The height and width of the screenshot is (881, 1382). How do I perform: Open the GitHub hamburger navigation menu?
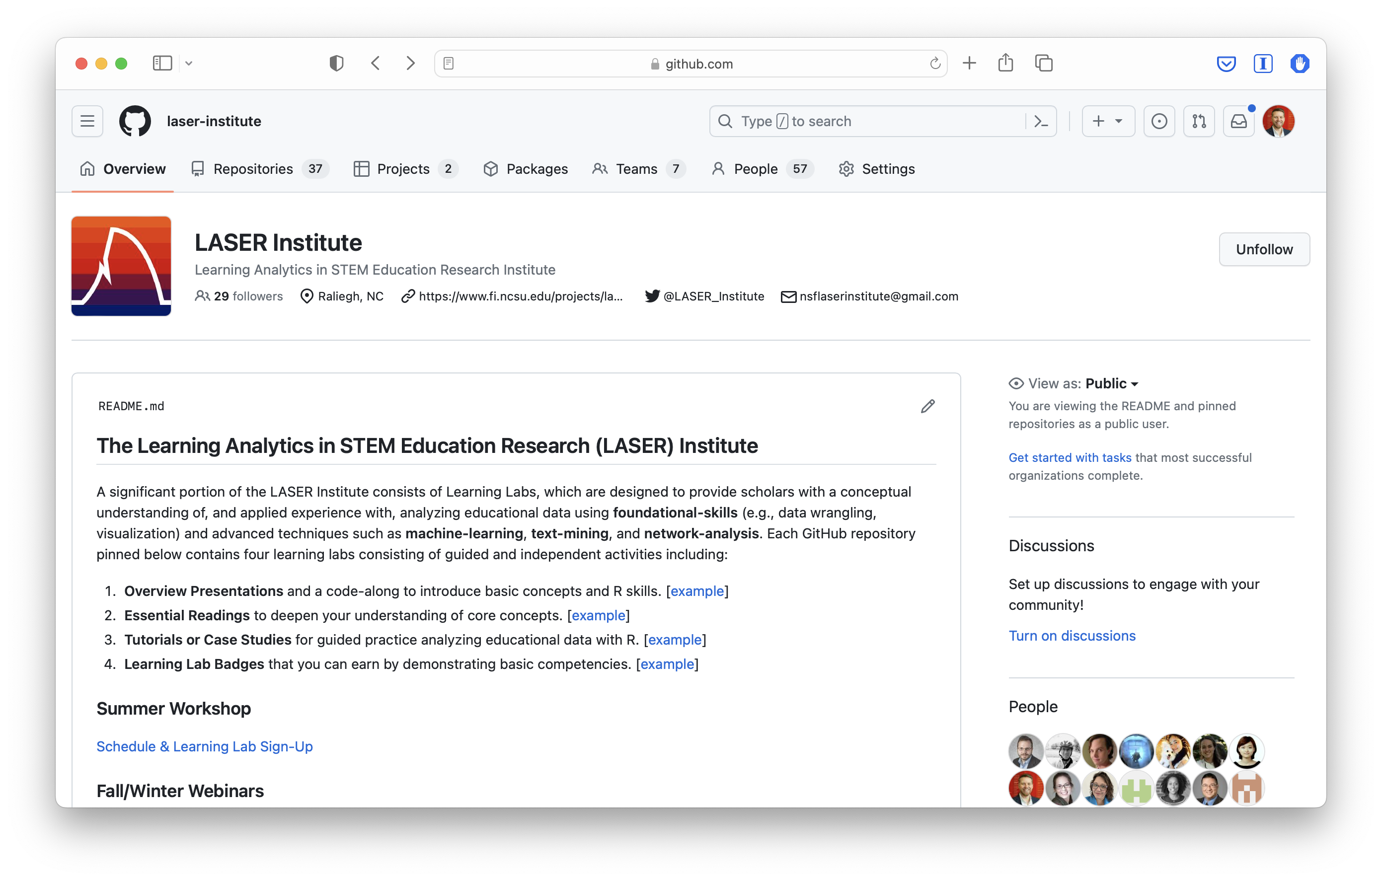point(87,121)
